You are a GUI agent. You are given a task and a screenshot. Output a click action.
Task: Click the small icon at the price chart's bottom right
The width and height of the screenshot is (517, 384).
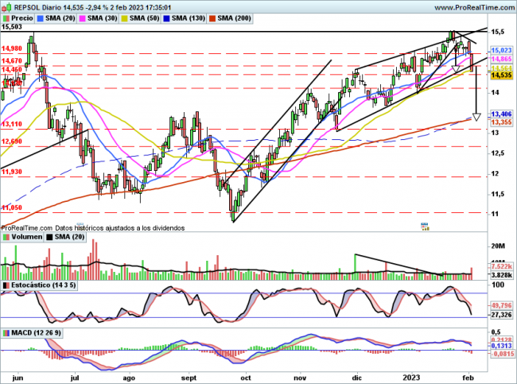tap(423, 226)
